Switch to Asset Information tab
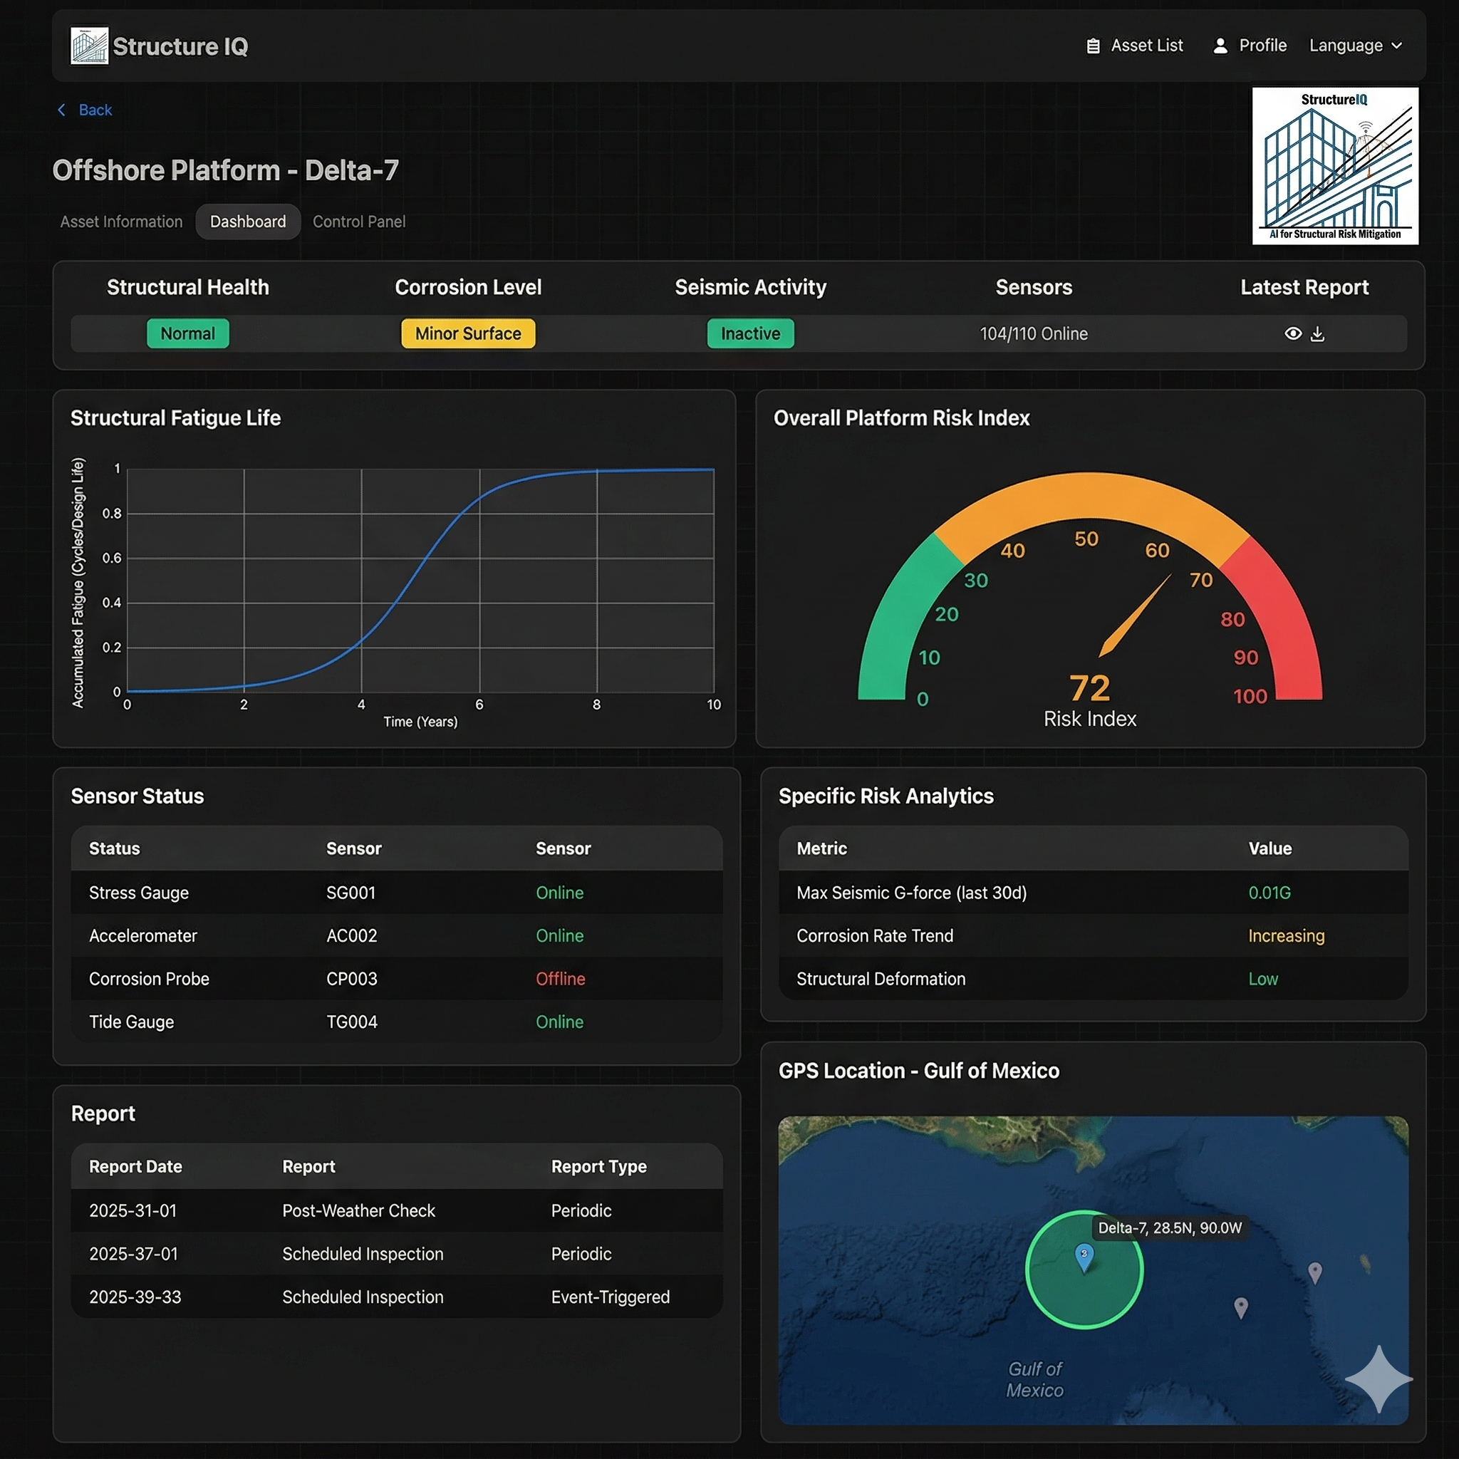 (x=122, y=222)
